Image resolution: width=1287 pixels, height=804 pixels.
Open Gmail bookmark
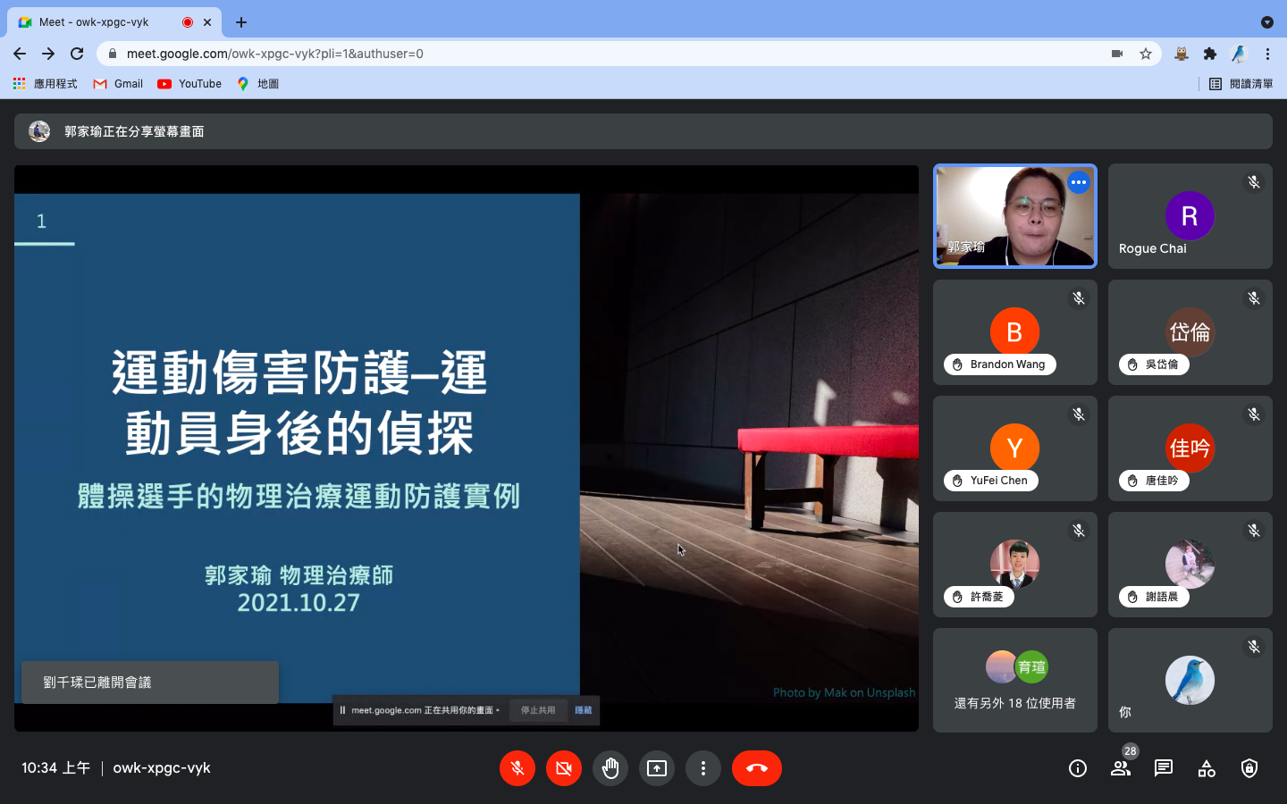[x=118, y=84]
